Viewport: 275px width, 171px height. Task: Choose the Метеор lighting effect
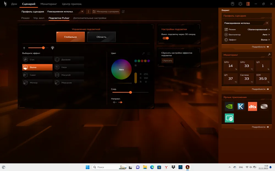(x=37, y=83)
